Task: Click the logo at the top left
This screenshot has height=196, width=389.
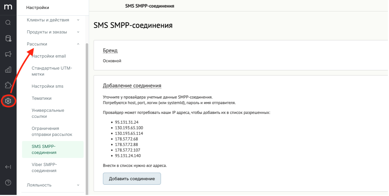Action: [x=8, y=7]
